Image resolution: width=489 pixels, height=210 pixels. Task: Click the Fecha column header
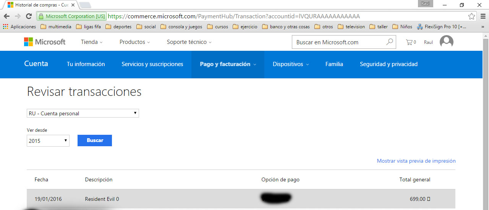(41, 179)
